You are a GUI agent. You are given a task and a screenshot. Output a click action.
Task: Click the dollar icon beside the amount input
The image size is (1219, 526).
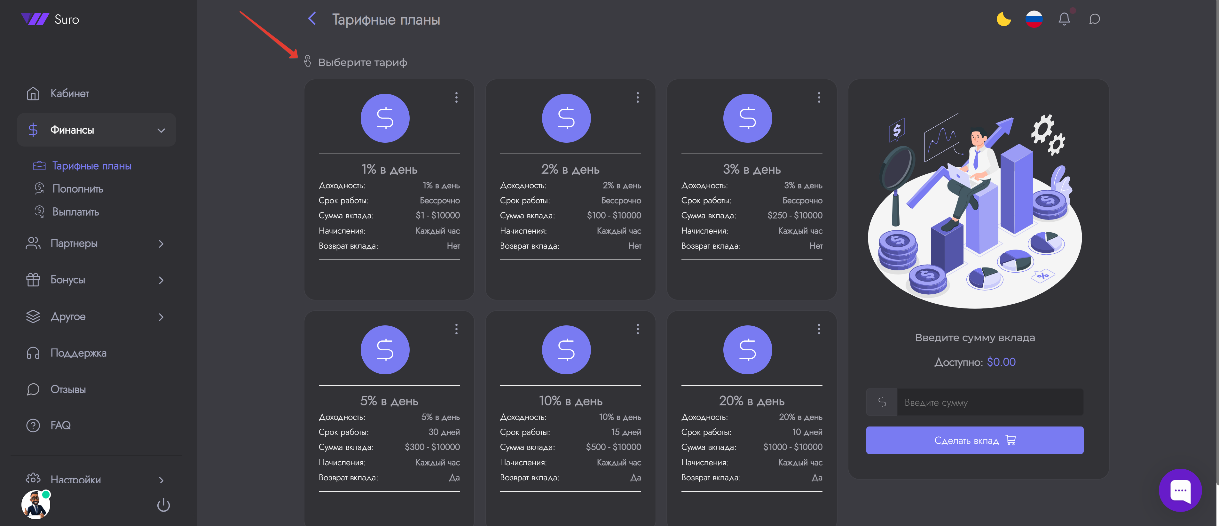coord(882,402)
